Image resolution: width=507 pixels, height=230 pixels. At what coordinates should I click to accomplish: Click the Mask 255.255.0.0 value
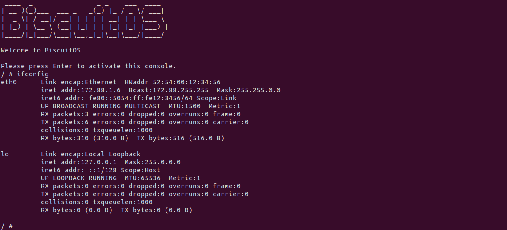tap(249, 90)
